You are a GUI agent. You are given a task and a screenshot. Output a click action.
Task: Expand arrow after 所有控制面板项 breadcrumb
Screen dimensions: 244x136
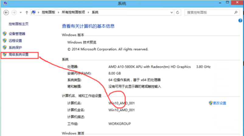[x=89, y=12]
